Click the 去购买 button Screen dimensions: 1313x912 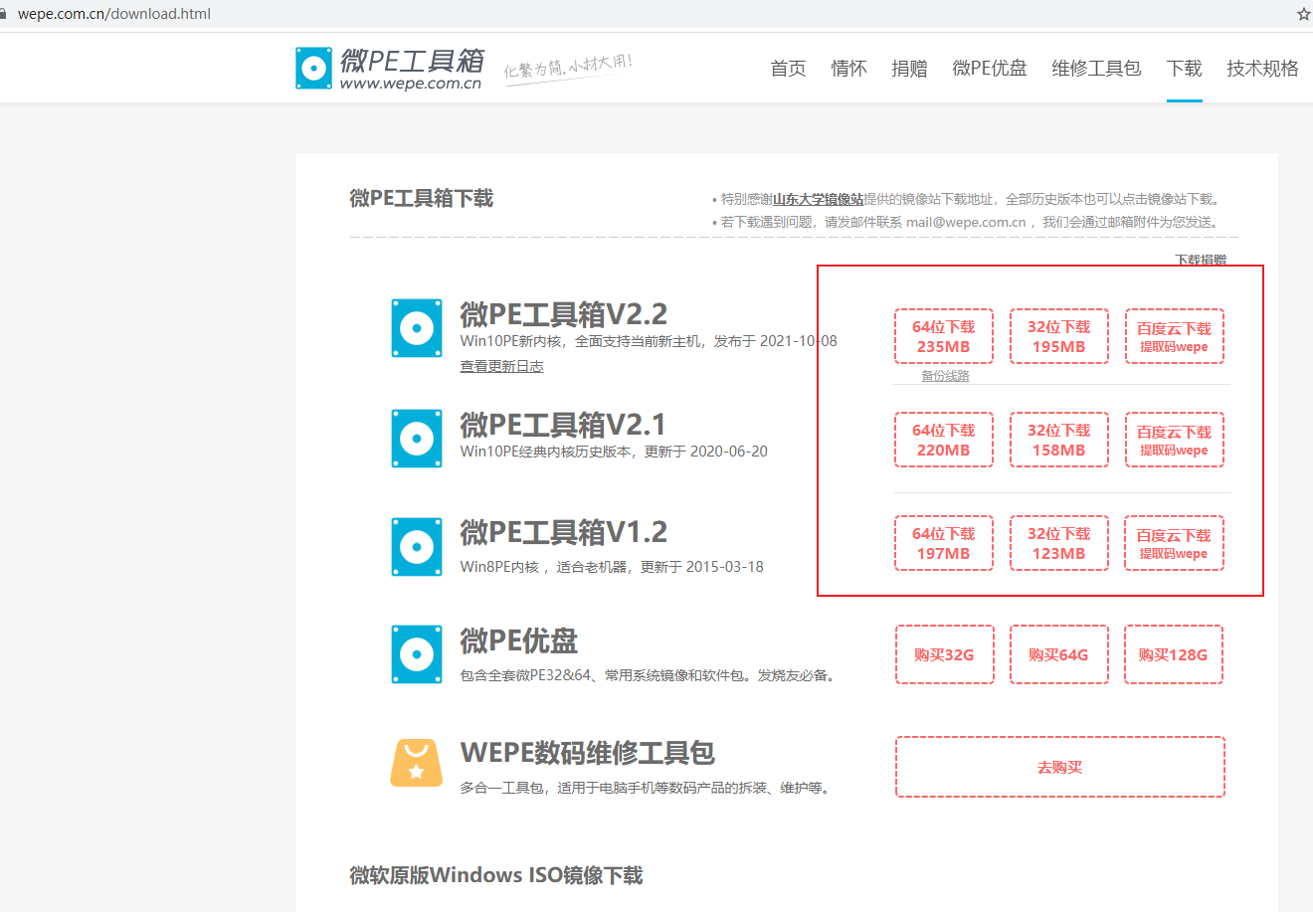(x=1059, y=767)
